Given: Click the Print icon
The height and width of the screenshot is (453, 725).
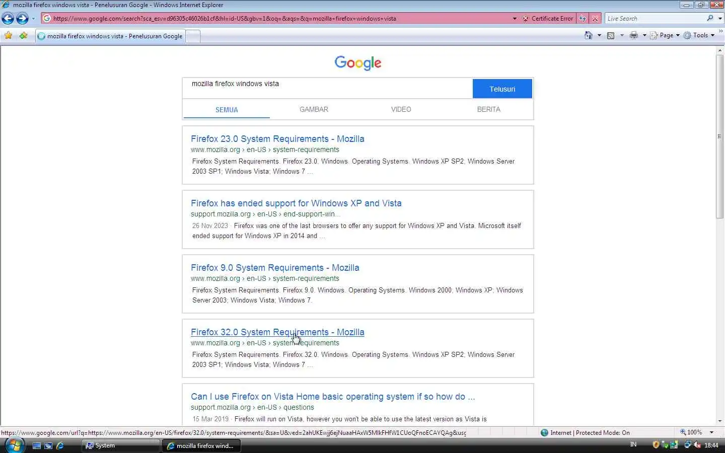Looking at the screenshot, I should tap(634, 35).
